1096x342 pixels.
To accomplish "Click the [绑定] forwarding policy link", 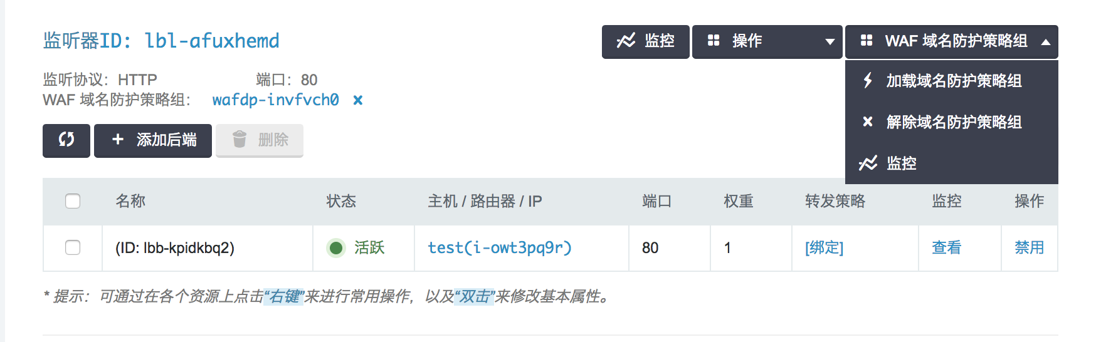I will tap(824, 248).
